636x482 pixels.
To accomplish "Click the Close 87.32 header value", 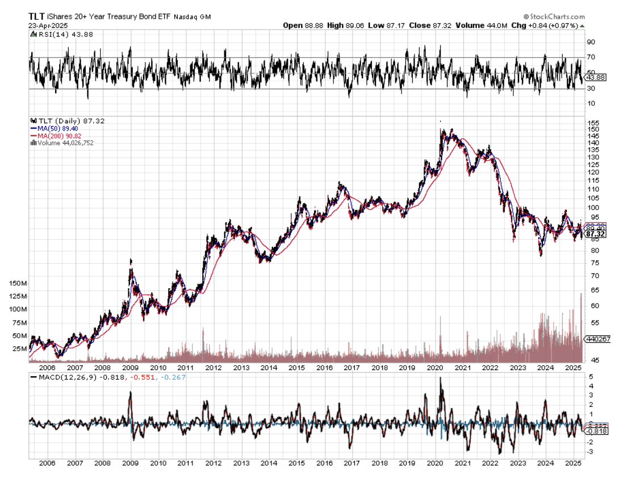I will 430,26.
